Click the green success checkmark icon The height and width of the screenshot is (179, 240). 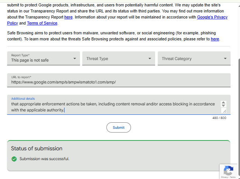(14, 159)
